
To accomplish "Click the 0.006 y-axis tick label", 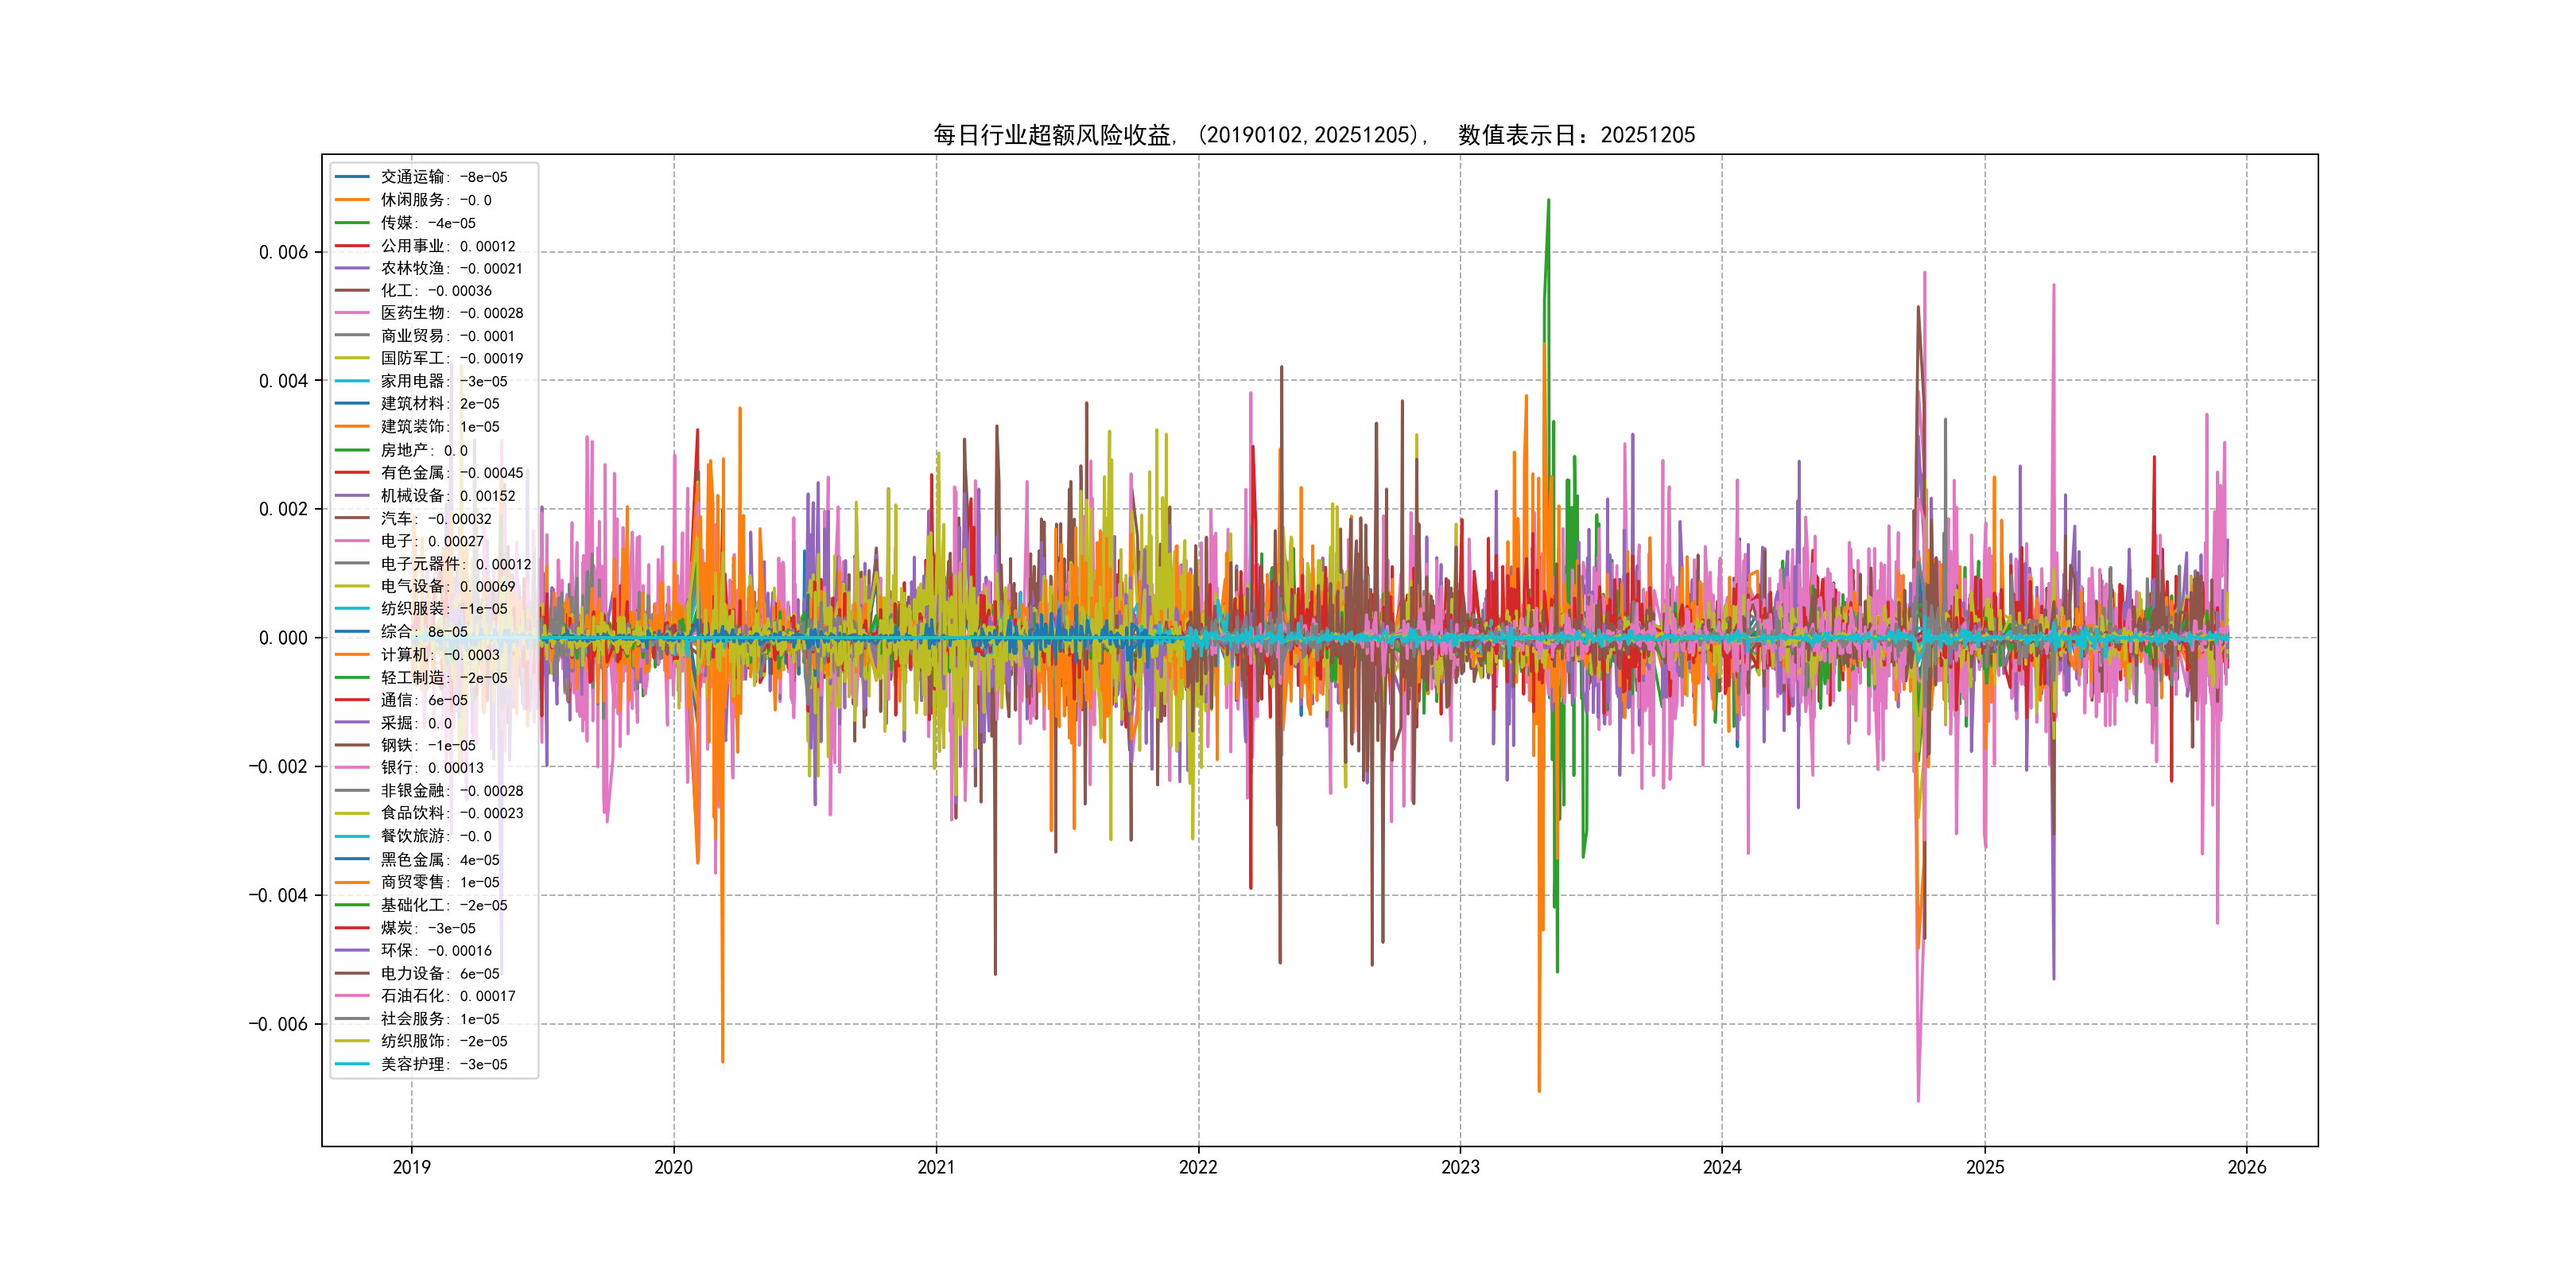I will coord(283,252).
